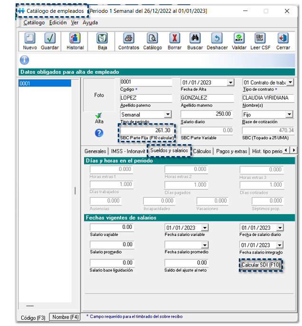
Task: Open the Tipo de contrato dropdown
Action: pos(290,83)
